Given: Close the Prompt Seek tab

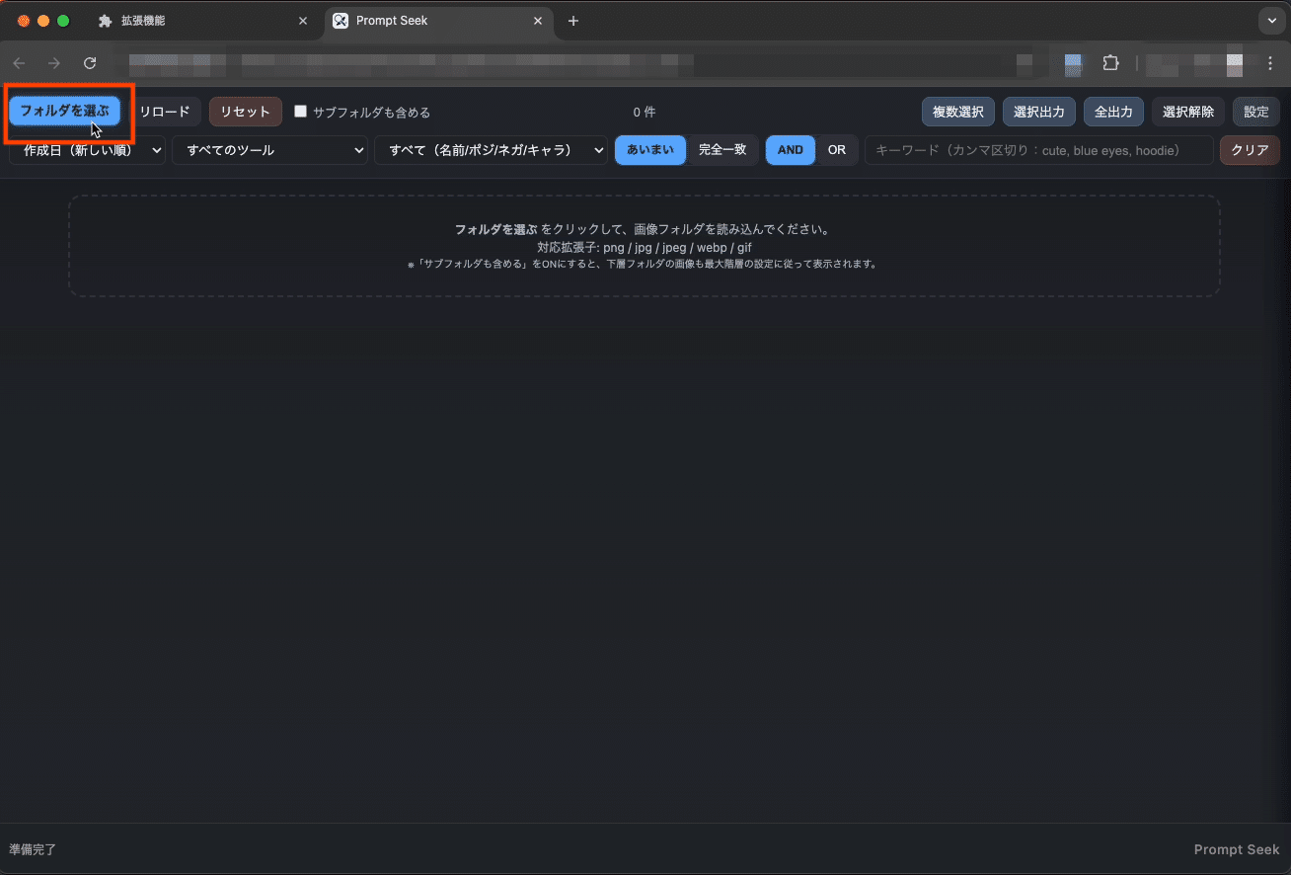Looking at the screenshot, I should (538, 21).
